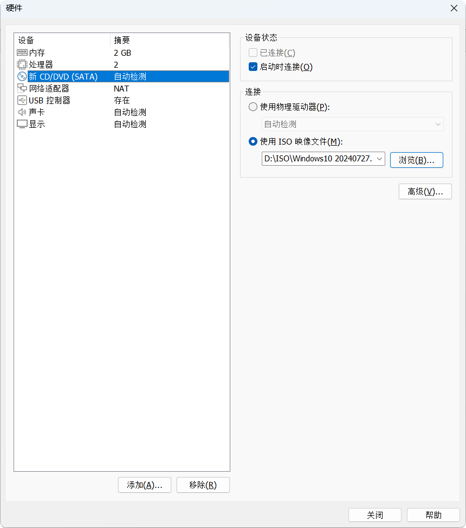This screenshot has height=528, width=466.
Task: Select 使用物理驱动器 radio button
Action: pyautogui.click(x=253, y=107)
